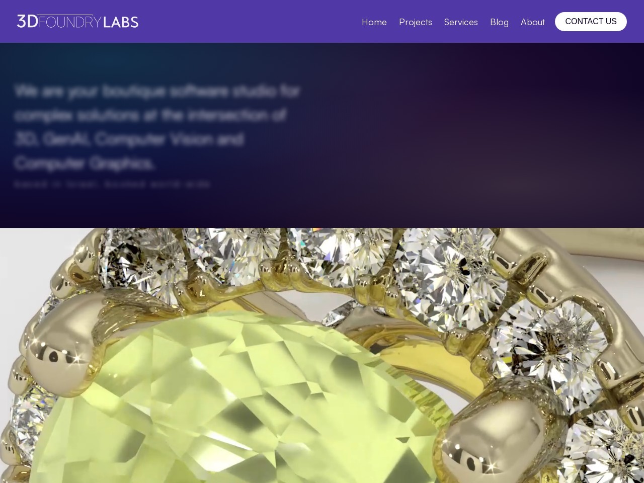Click the small tagline under the headline
The height and width of the screenshot is (483, 644).
point(112,184)
